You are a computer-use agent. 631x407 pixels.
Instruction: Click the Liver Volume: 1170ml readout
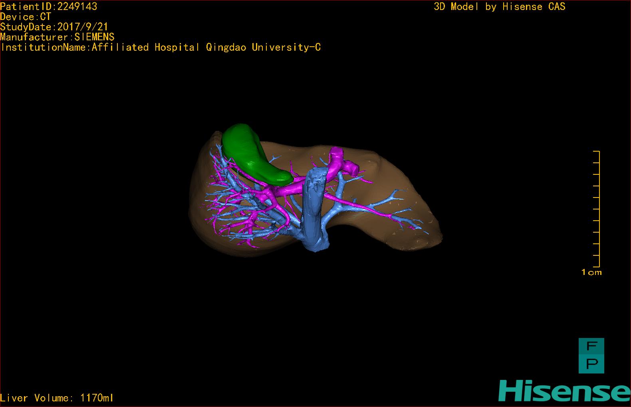(x=57, y=398)
